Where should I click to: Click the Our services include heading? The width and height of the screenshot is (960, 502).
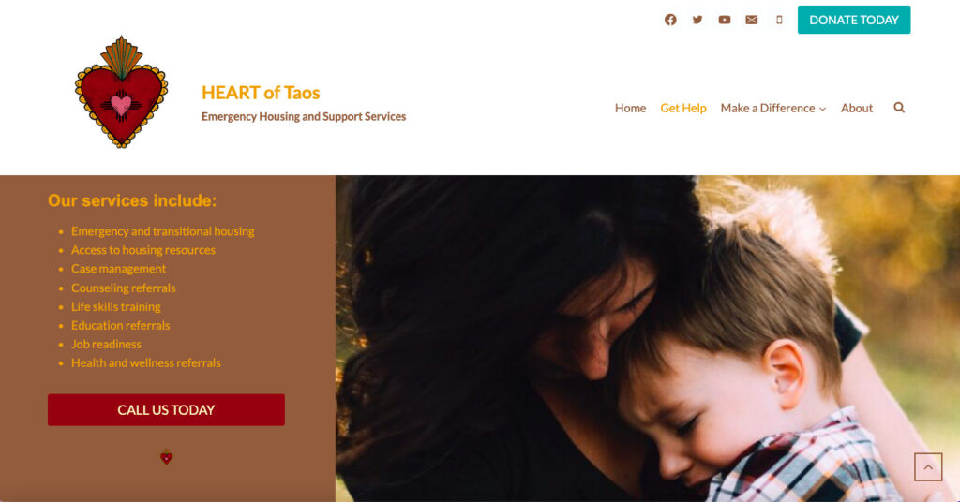point(132,200)
